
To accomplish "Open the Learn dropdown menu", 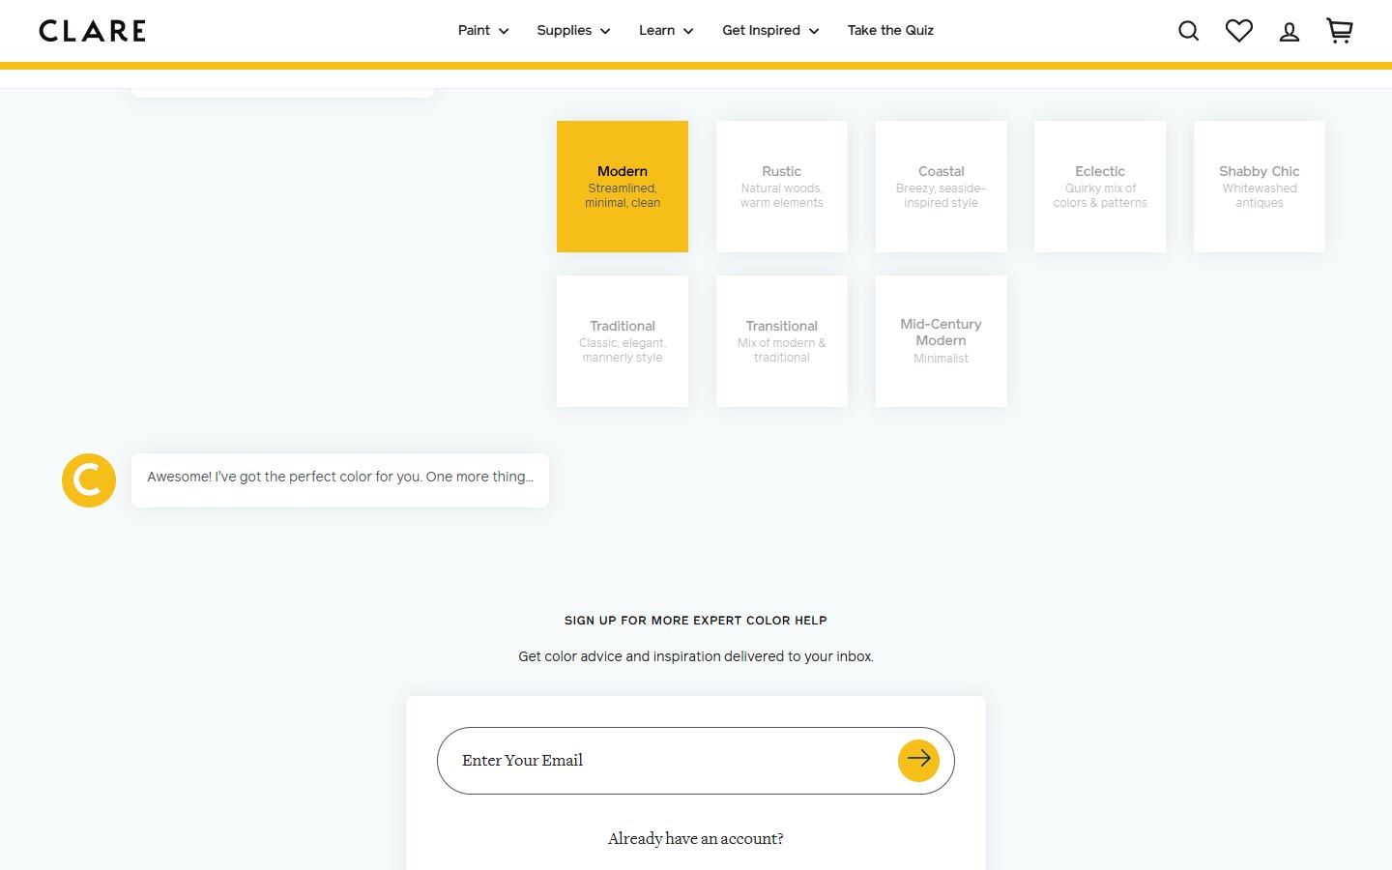I will click(x=666, y=31).
